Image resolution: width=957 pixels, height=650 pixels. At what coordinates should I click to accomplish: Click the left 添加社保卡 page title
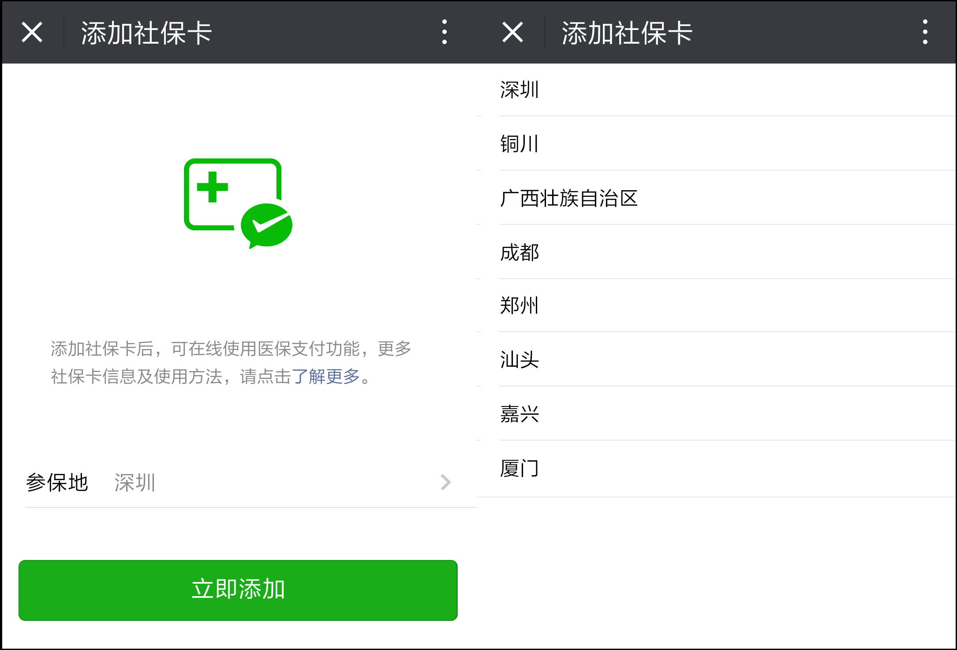pos(146,33)
